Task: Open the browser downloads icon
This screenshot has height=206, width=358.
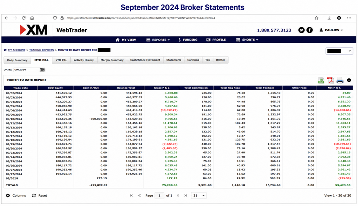Action: (329, 18)
